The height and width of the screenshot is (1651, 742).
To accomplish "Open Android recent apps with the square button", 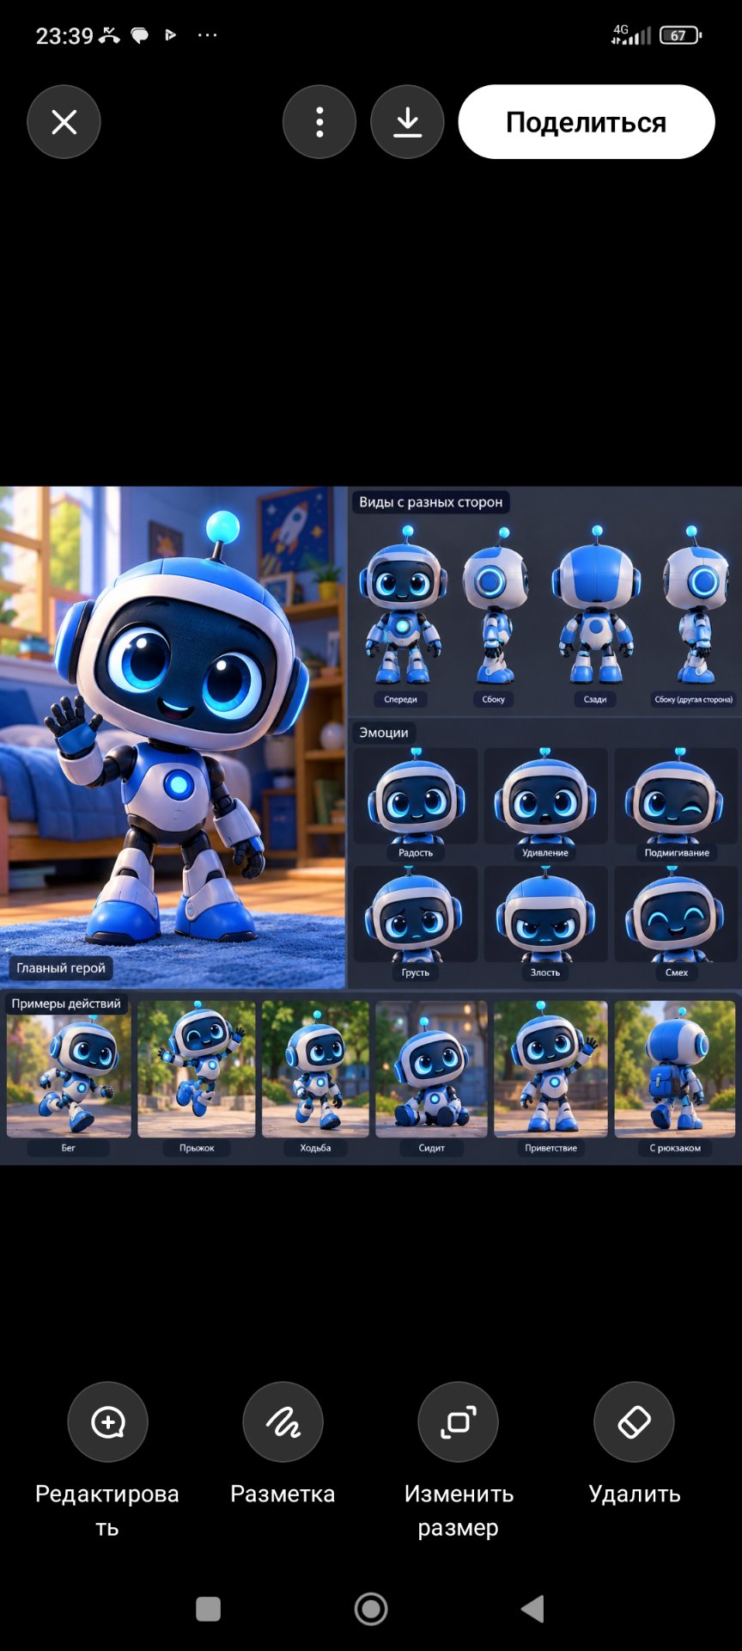I will (x=209, y=1609).
